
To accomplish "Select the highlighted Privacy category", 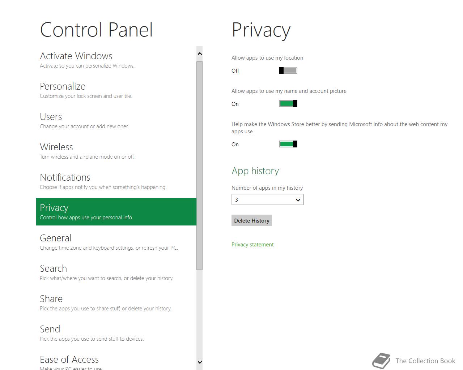I will 116,212.
